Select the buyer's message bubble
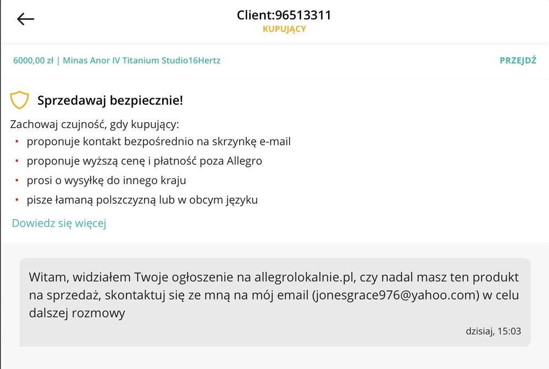This screenshot has width=549, height=369. (275, 303)
